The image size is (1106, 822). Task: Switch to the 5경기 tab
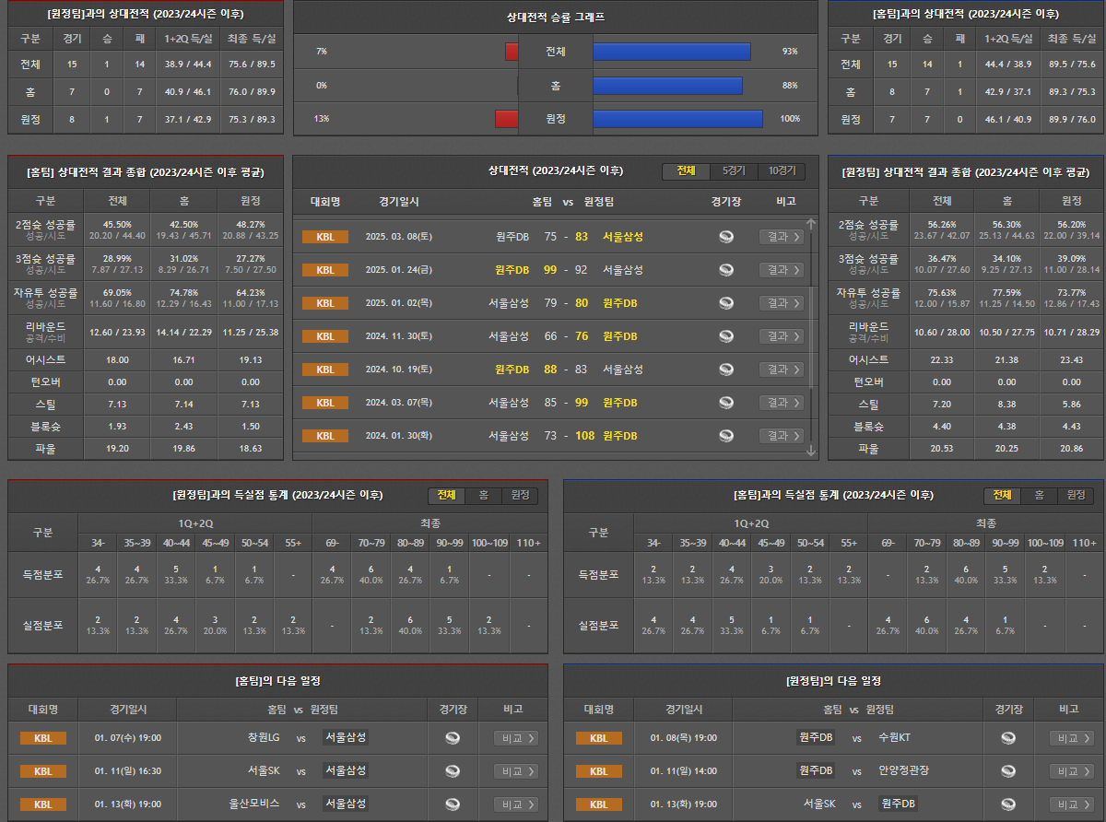[x=734, y=171]
